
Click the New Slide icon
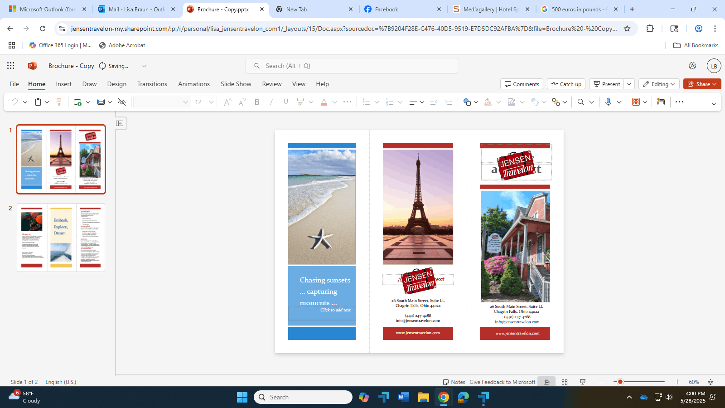[x=77, y=102]
